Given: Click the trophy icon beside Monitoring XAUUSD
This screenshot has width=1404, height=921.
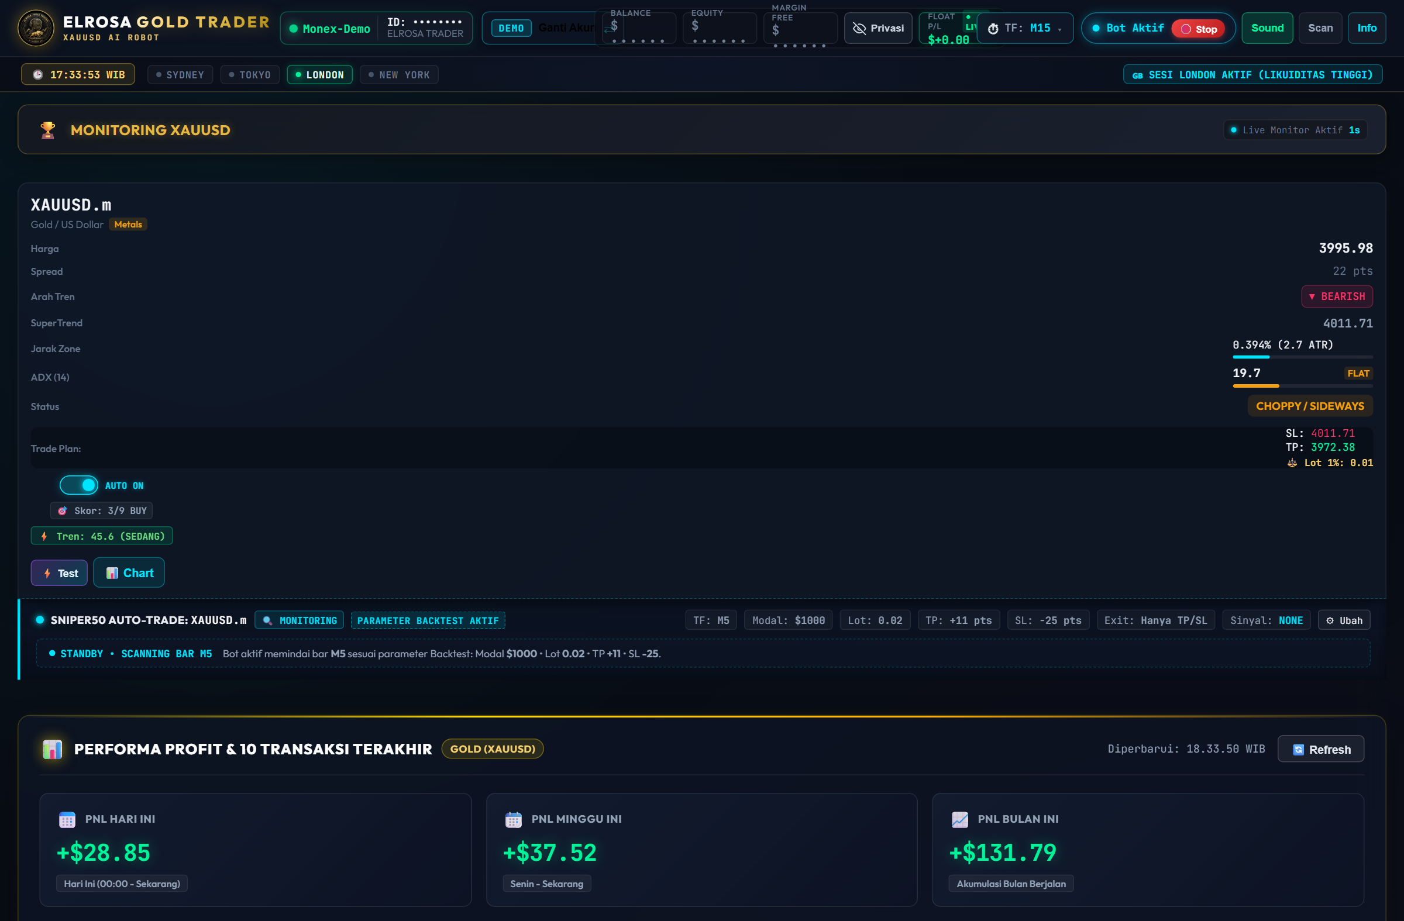Looking at the screenshot, I should point(48,130).
